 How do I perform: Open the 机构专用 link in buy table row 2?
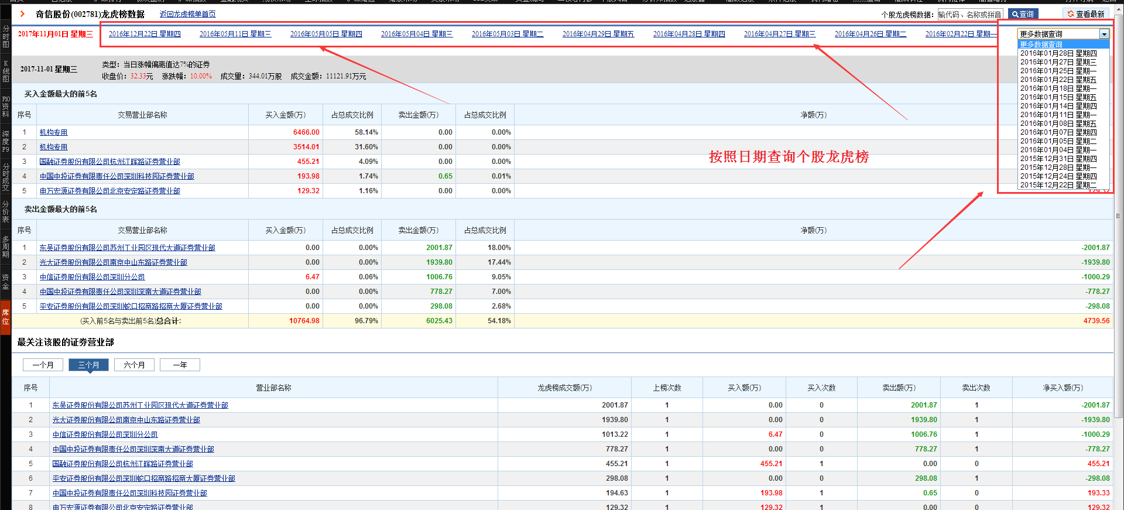coord(53,147)
